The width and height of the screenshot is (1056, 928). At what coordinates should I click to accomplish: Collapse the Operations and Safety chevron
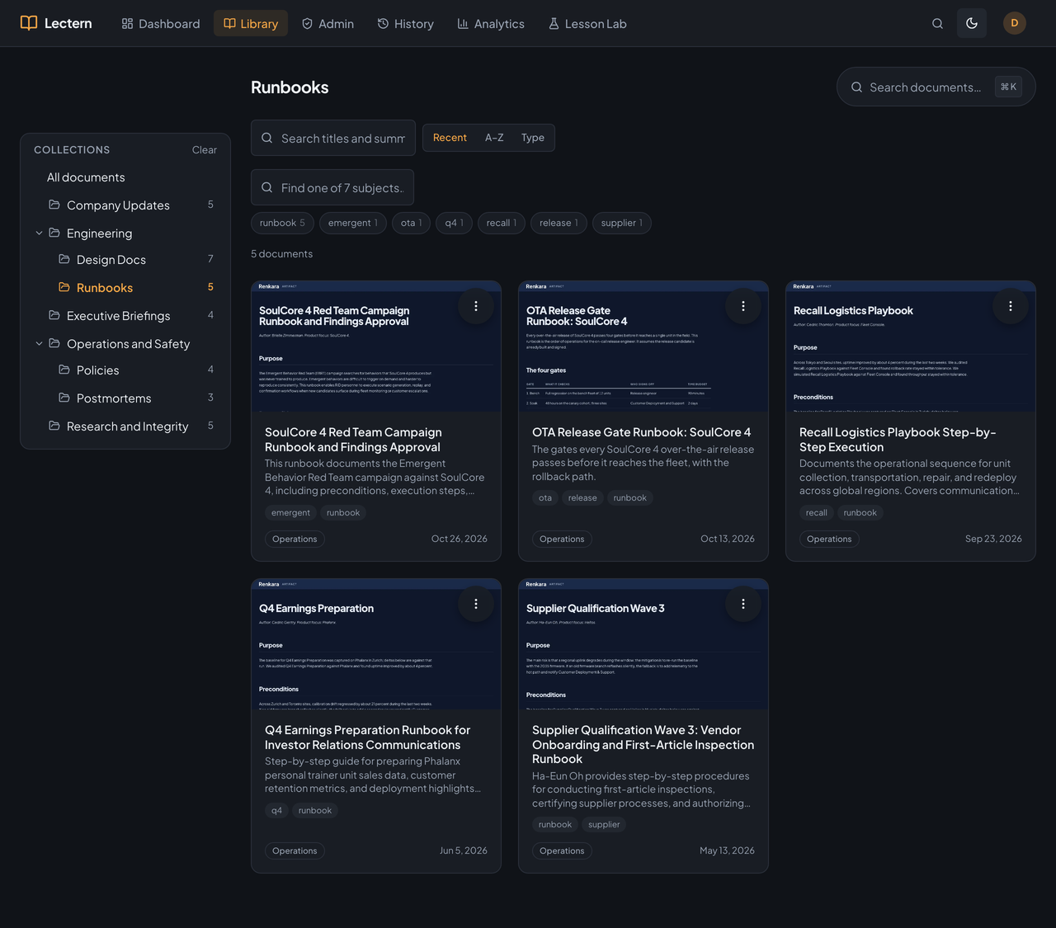tap(39, 344)
